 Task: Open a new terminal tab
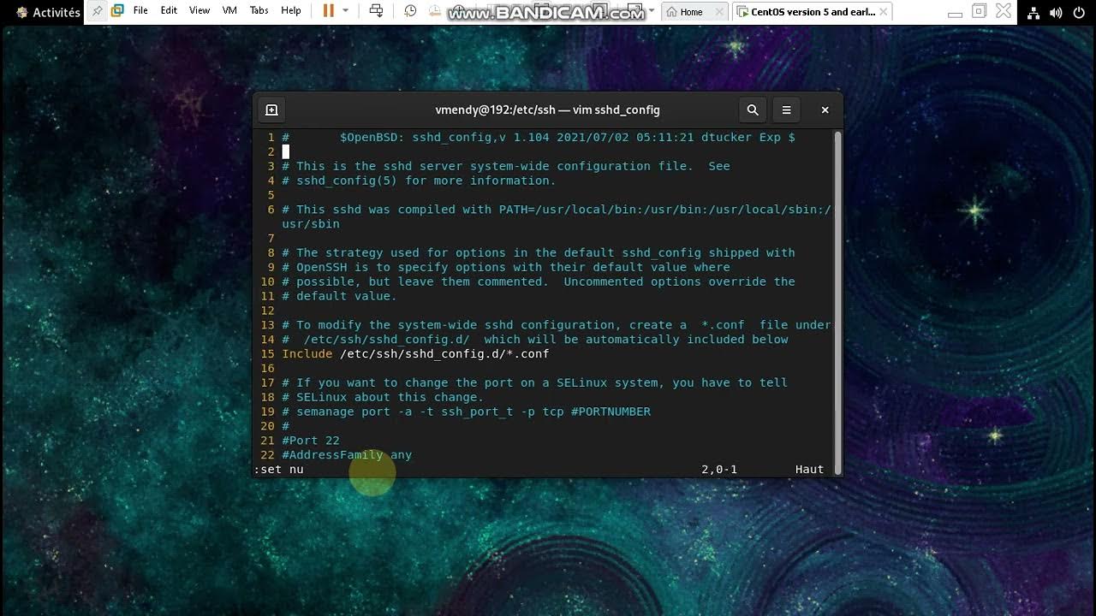click(x=271, y=110)
